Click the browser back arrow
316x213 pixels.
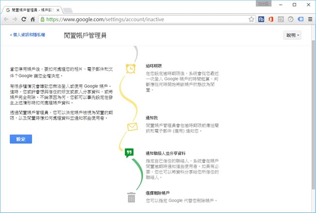[6, 19]
